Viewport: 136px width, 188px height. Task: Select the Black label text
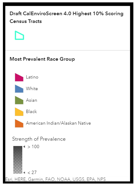point(31,112)
